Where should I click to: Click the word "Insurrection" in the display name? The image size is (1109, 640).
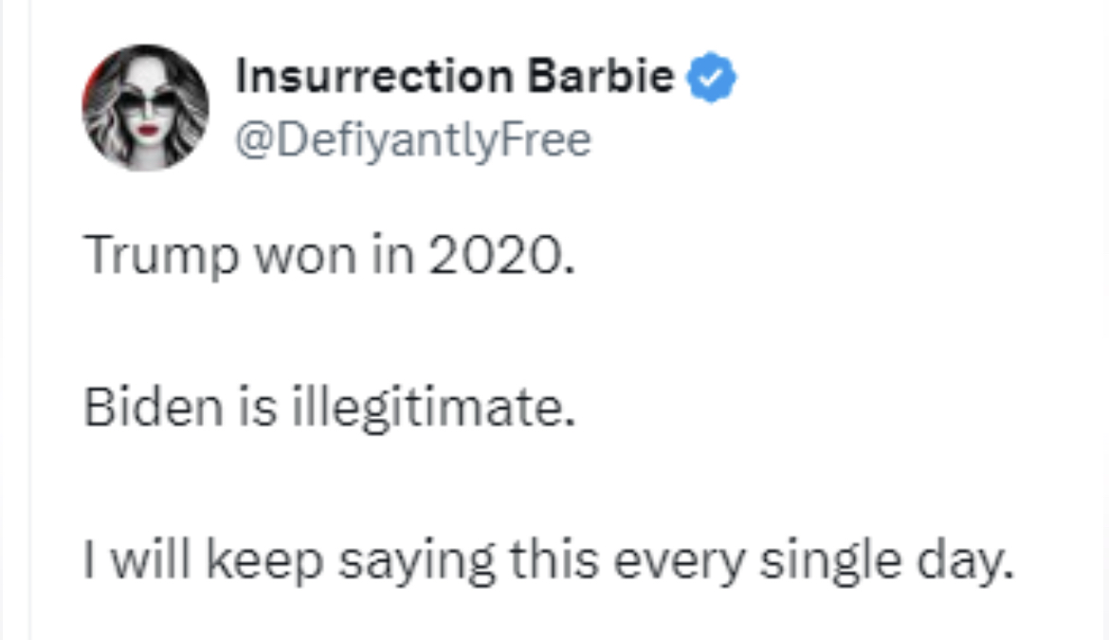point(373,78)
